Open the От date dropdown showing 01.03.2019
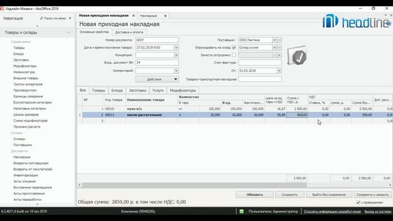 pyautogui.click(x=279, y=71)
